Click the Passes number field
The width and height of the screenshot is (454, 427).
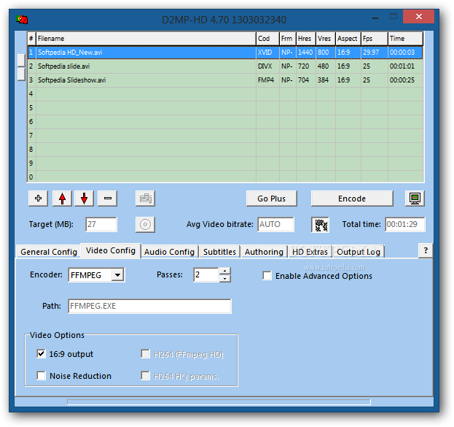coord(206,274)
